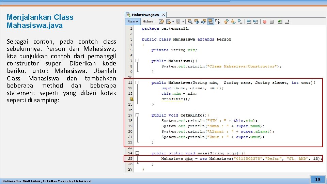Image resolution: width=327 pixels, height=184 pixels.
Task: Start macro recording red circle
Action: pos(265,22)
